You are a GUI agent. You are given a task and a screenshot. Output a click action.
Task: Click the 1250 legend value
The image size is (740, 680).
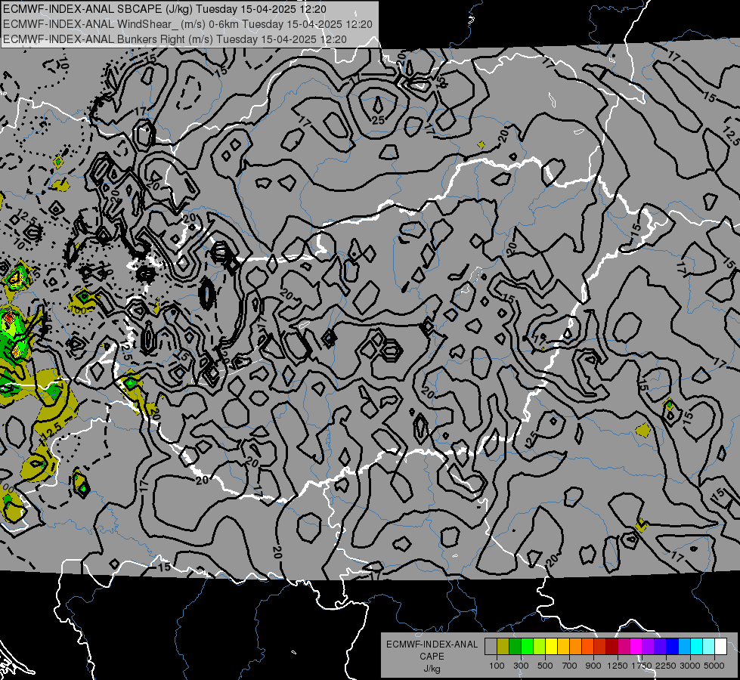618,666
